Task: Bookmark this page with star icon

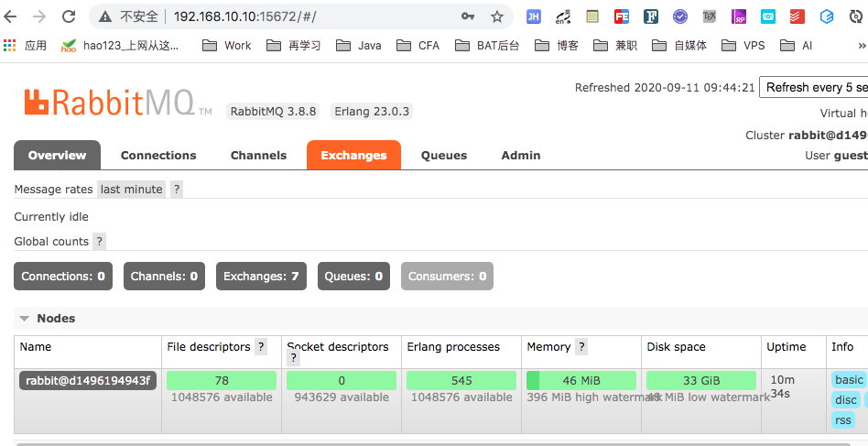Action: 497,16
